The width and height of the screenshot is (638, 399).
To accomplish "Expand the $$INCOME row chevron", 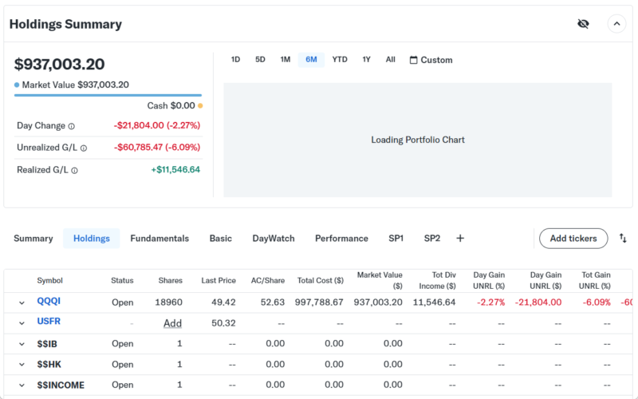I will pyautogui.click(x=22, y=385).
